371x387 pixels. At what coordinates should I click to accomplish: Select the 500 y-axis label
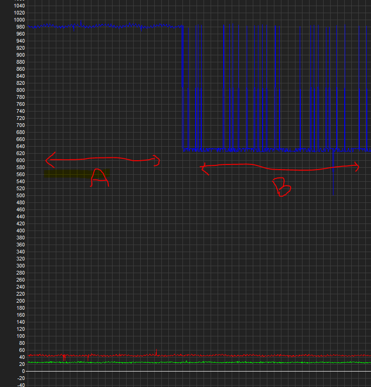pyautogui.click(x=21, y=195)
